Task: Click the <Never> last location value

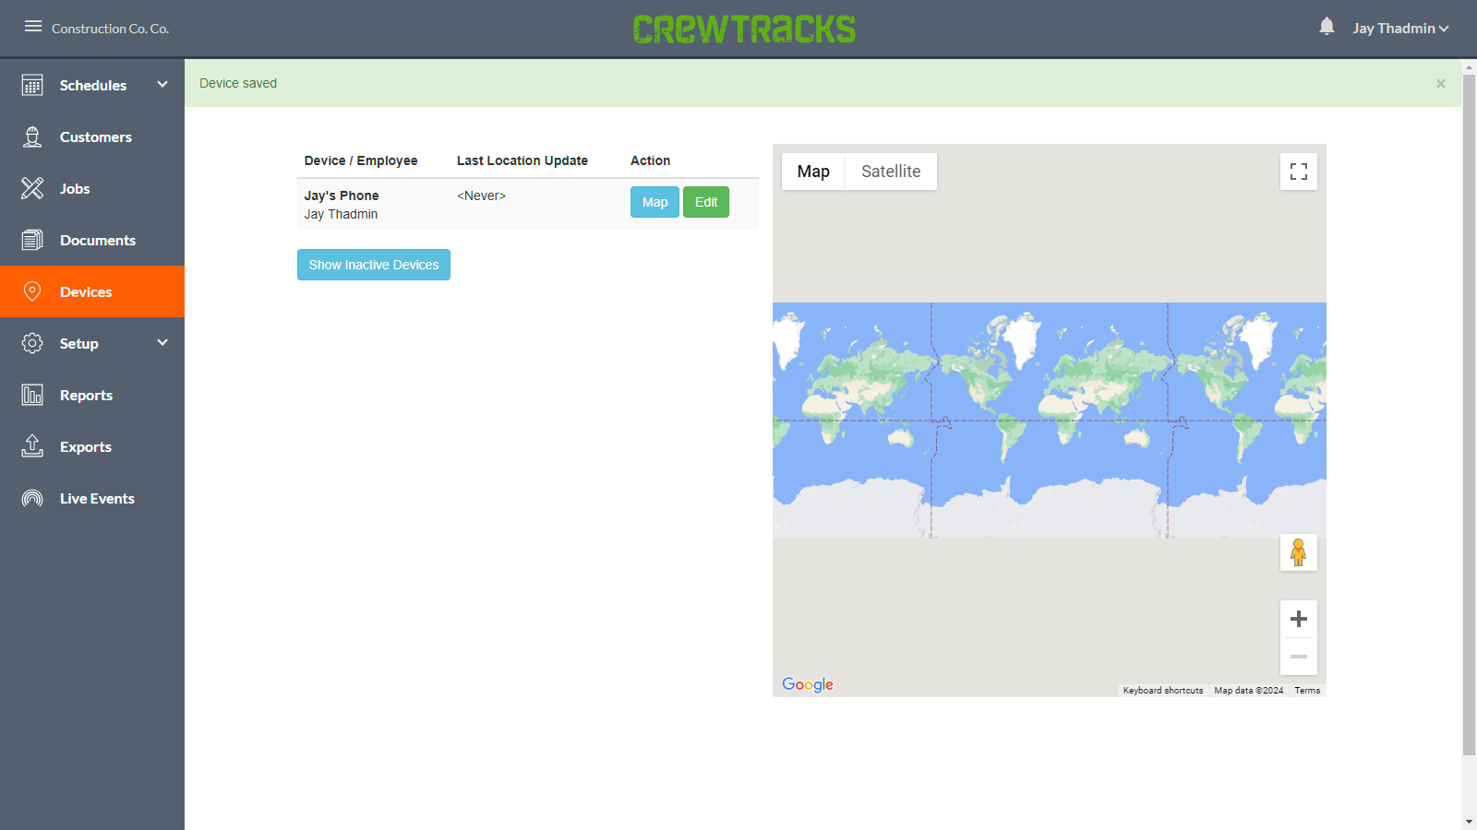Action: coord(481,196)
